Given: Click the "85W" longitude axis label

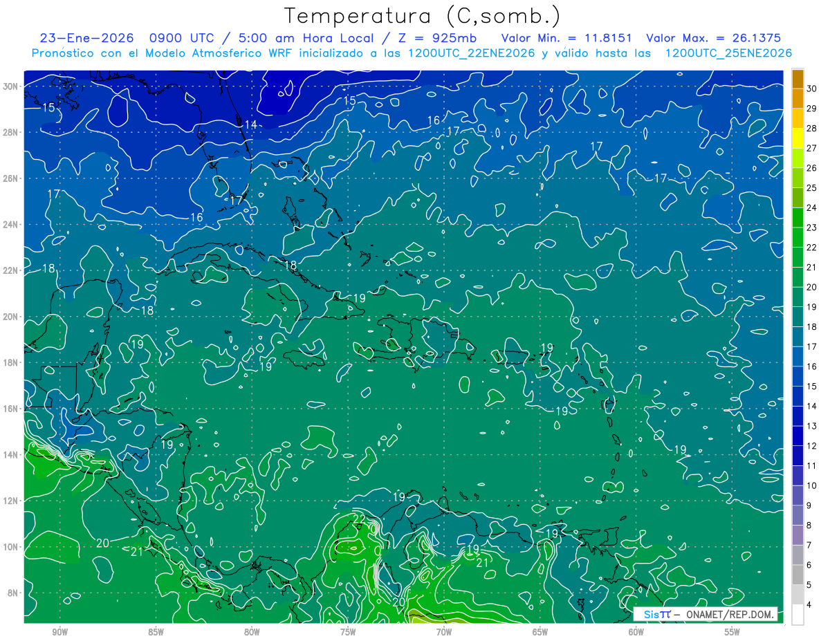Looking at the screenshot, I should coord(156,632).
